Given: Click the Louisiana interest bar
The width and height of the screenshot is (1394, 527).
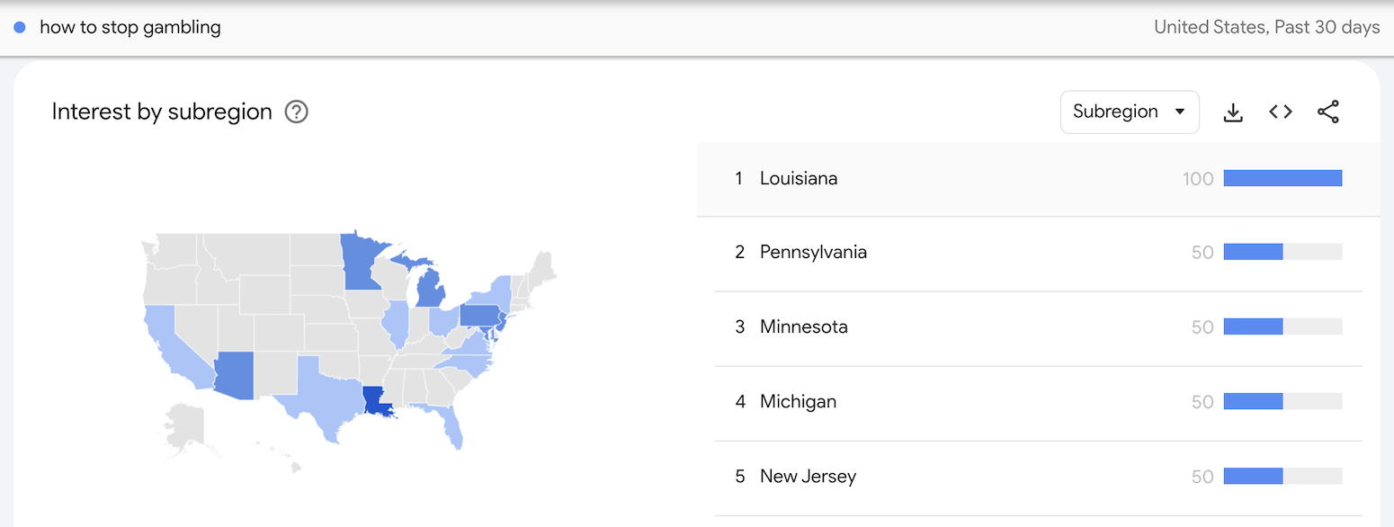Looking at the screenshot, I should point(1282,178).
